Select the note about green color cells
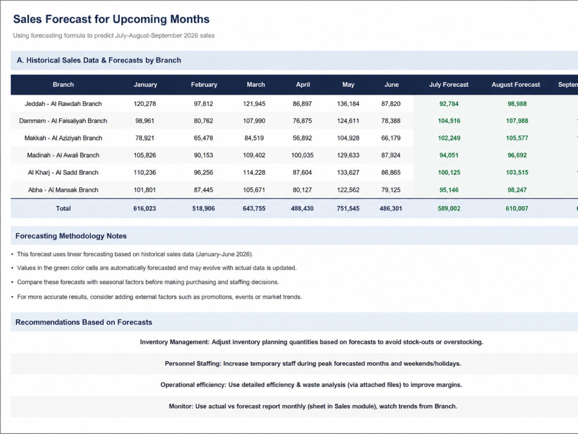The height and width of the screenshot is (434, 578). coord(157,268)
